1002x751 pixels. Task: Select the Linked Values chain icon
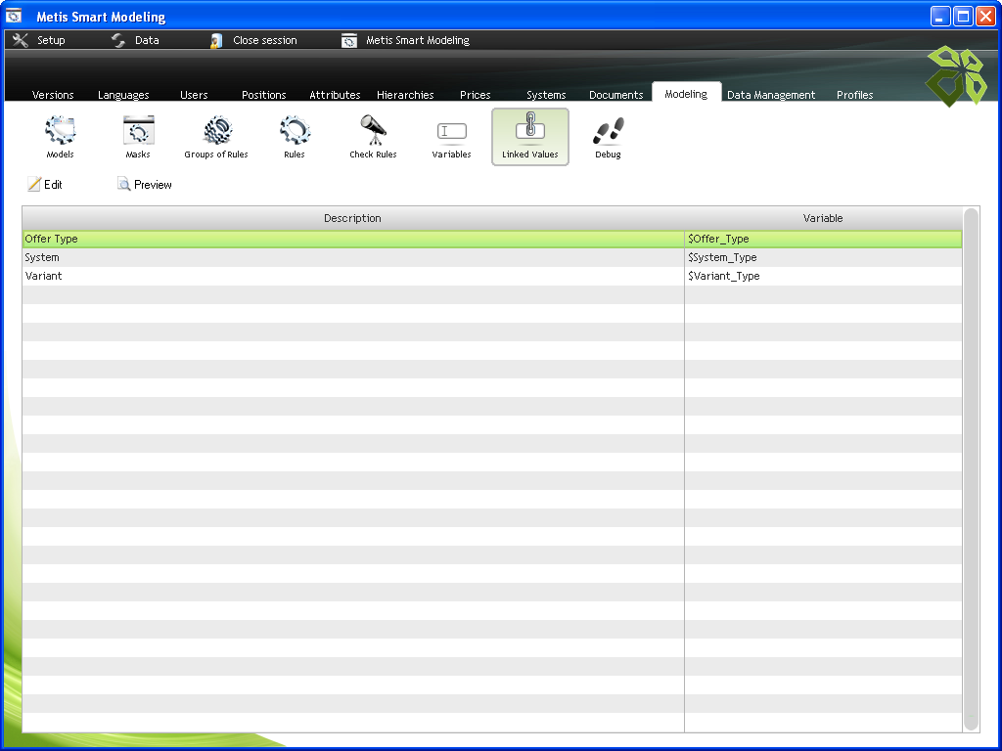[x=530, y=126]
